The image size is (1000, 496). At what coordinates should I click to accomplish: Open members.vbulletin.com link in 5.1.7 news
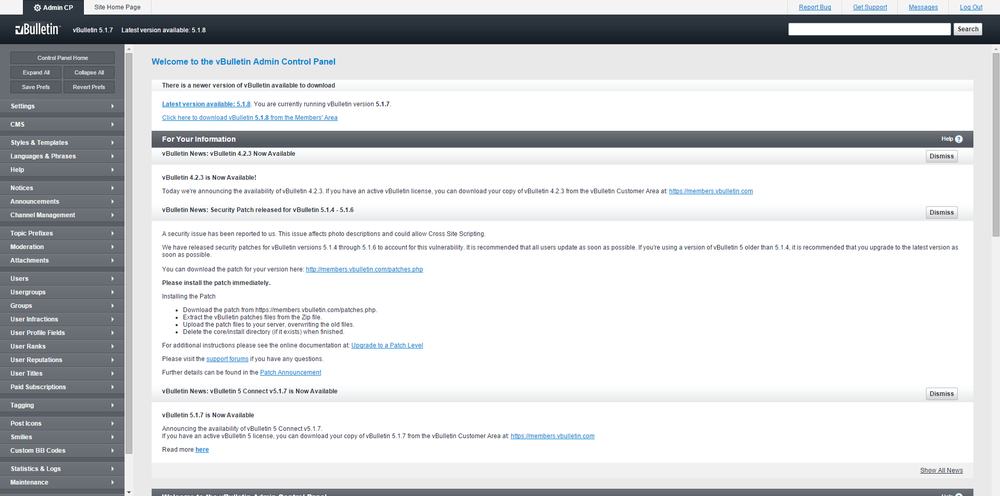[552, 436]
